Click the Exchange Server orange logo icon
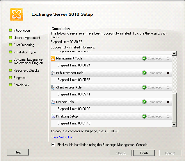The image size is (185, 161). coord(17,14)
